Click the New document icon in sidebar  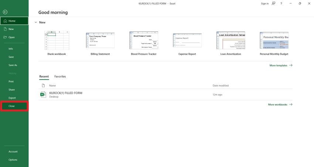(x=5, y=29)
